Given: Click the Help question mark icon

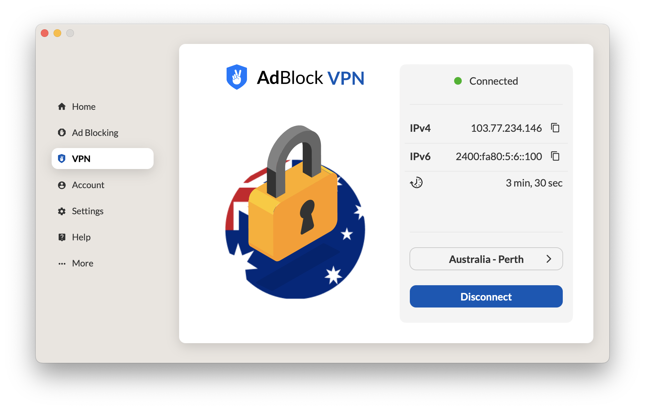Looking at the screenshot, I should point(62,237).
